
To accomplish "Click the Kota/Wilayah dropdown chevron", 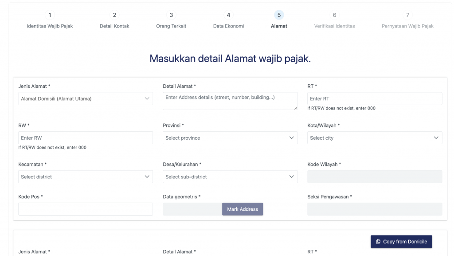I will point(436,138).
